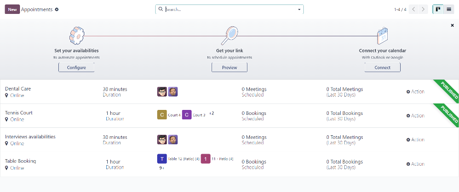The width and height of the screenshot is (459, 192).
Task: Expand the search options dropdown arrow
Action: pyautogui.click(x=299, y=9)
